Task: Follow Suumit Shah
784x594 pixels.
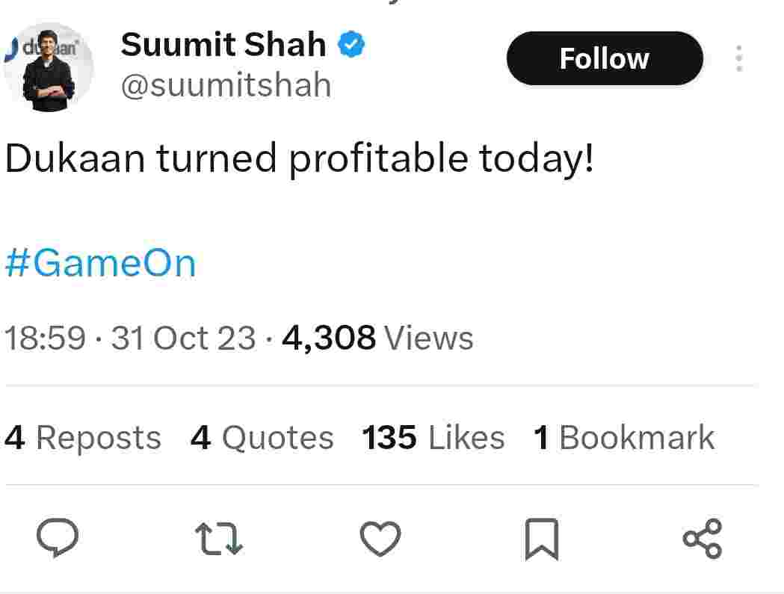Action: (x=605, y=58)
